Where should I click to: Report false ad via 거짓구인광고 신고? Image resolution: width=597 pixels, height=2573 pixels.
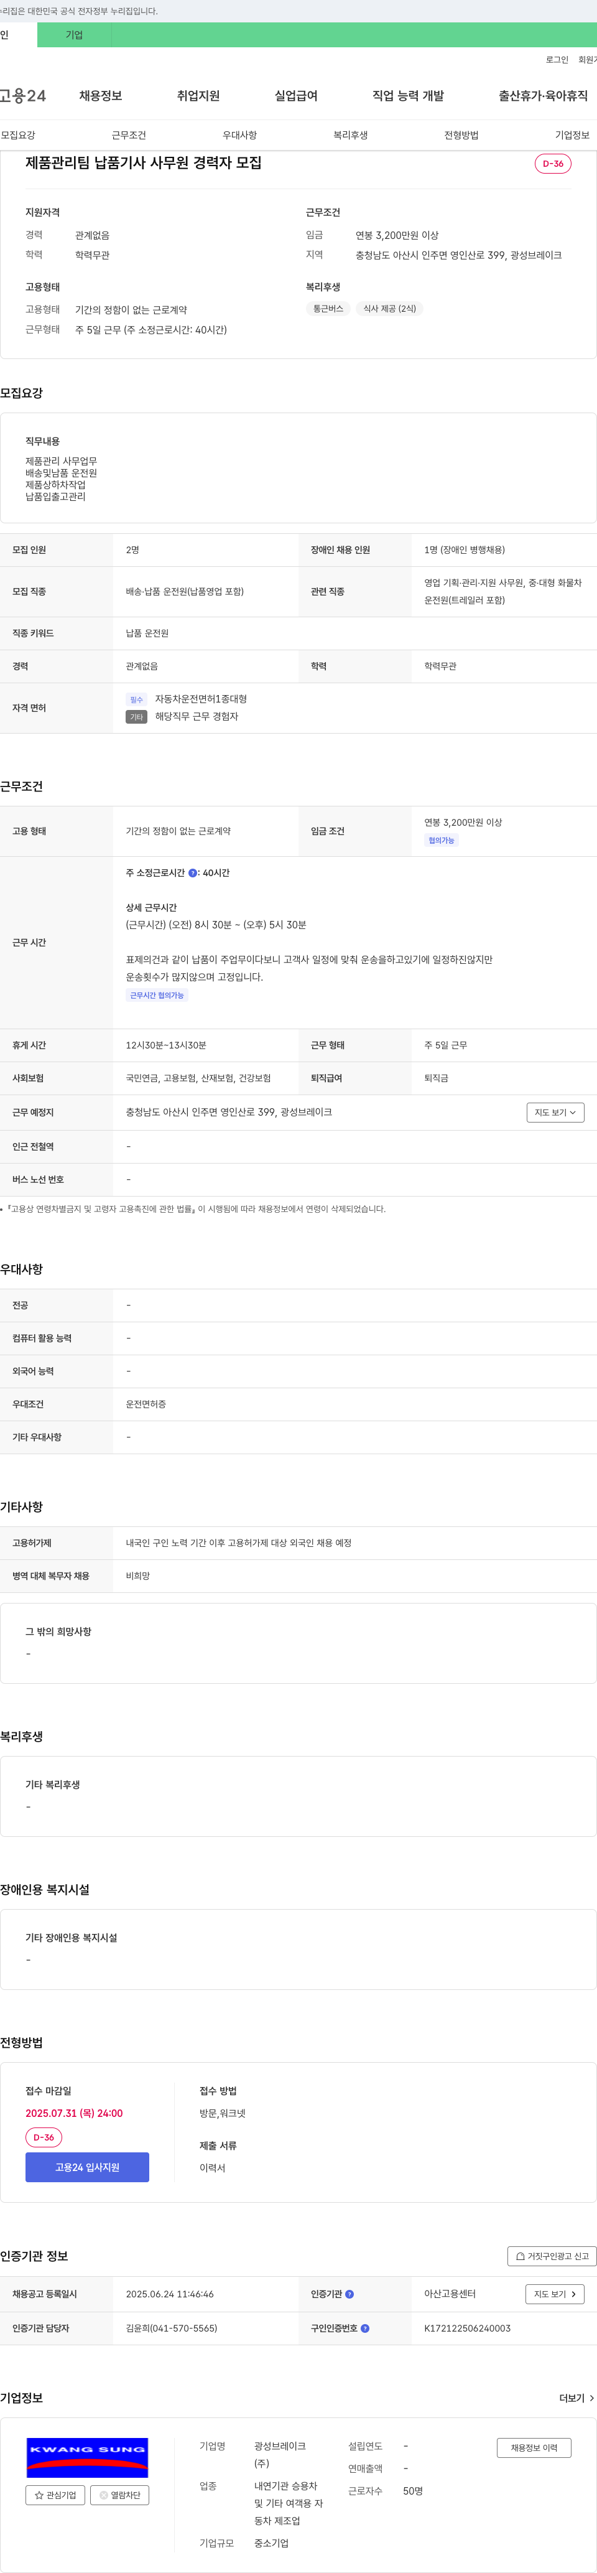click(x=552, y=2256)
